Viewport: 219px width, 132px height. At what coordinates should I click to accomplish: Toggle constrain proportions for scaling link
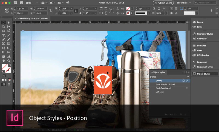[75, 11]
